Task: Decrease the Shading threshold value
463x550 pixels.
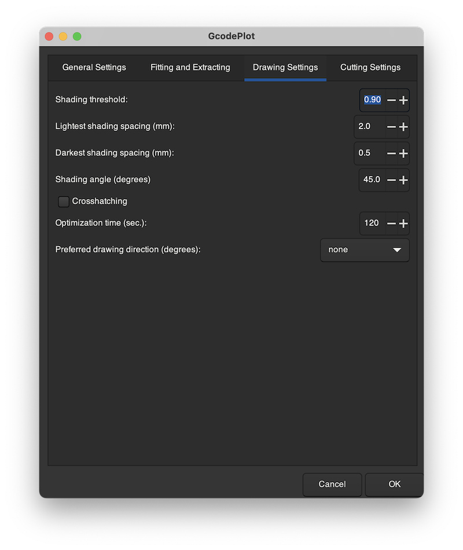Action: point(391,100)
